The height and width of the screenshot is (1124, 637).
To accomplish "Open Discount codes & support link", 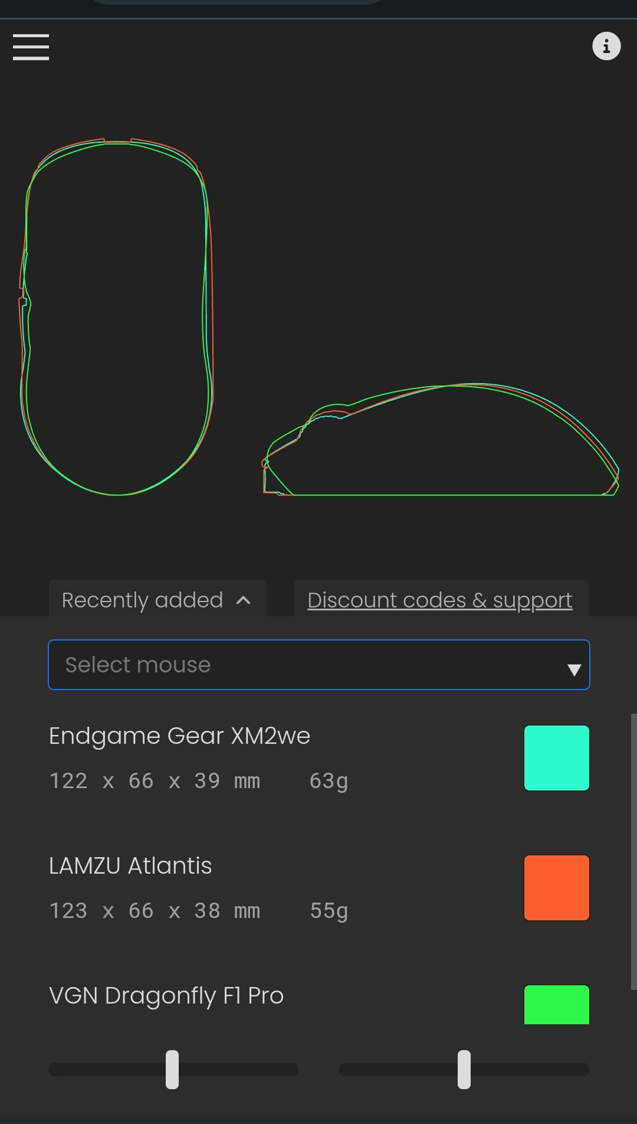I will (440, 600).
